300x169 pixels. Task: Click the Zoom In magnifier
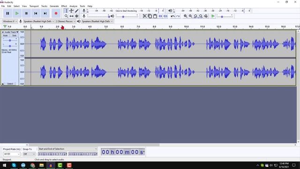click(186, 16)
